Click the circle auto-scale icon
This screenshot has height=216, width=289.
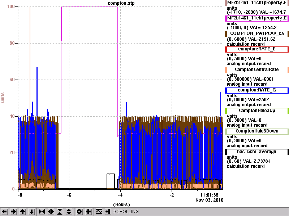point(79,212)
